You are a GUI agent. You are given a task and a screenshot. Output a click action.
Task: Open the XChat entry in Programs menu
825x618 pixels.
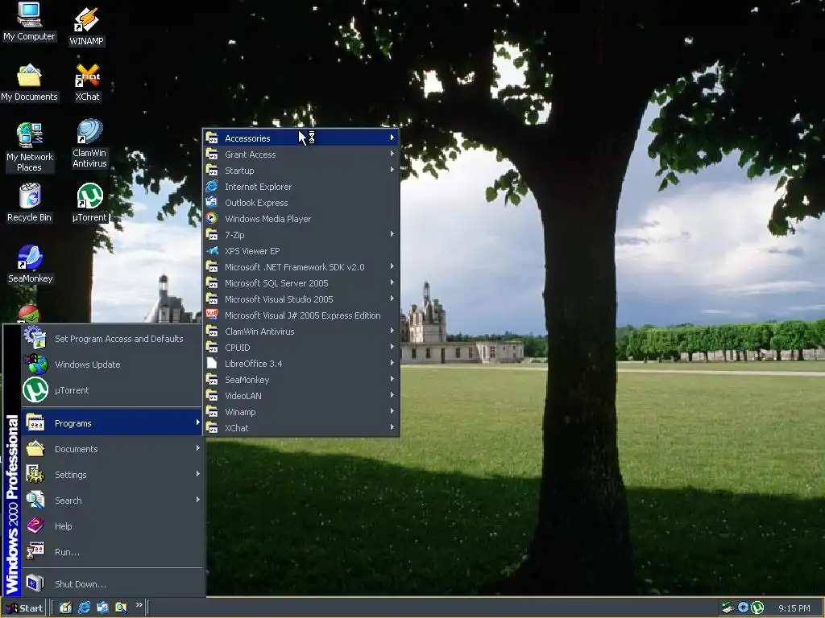(x=301, y=428)
